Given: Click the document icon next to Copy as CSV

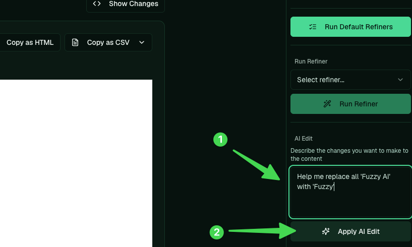Looking at the screenshot, I should pos(75,42).
